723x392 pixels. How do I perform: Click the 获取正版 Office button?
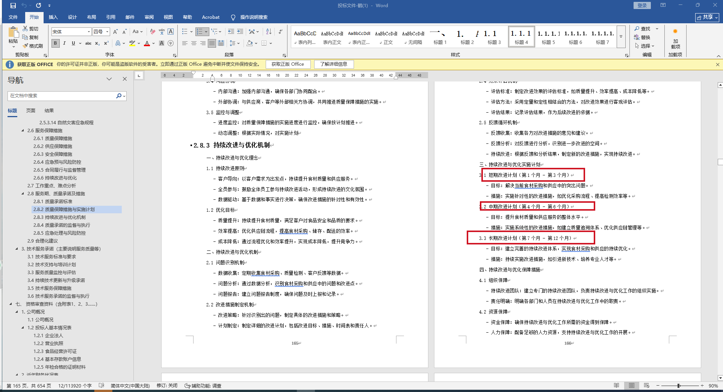coord(288,64)
